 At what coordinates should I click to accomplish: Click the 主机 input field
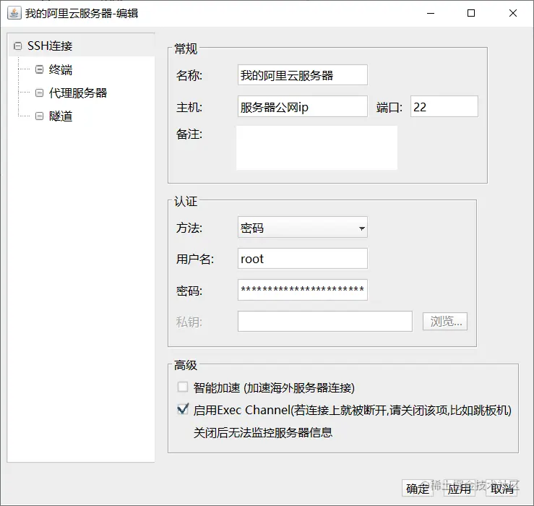coord(303,107)
